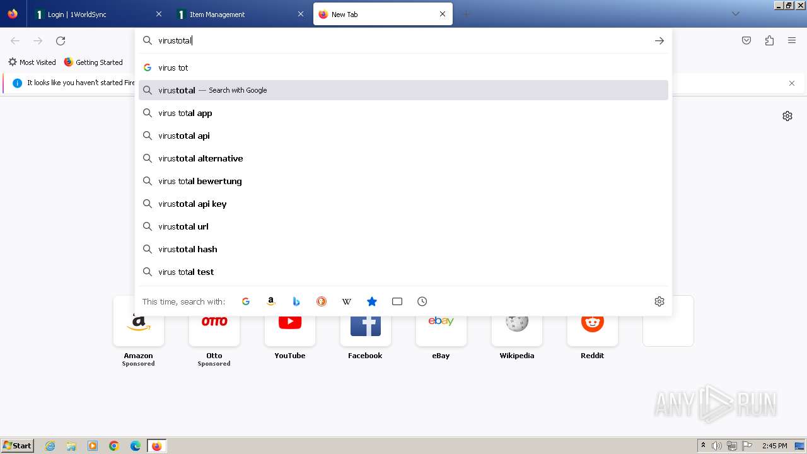This screenshot has width=807, height=454.
Task: Click the Firefox logo in tab bar
Action: (13, 14)
